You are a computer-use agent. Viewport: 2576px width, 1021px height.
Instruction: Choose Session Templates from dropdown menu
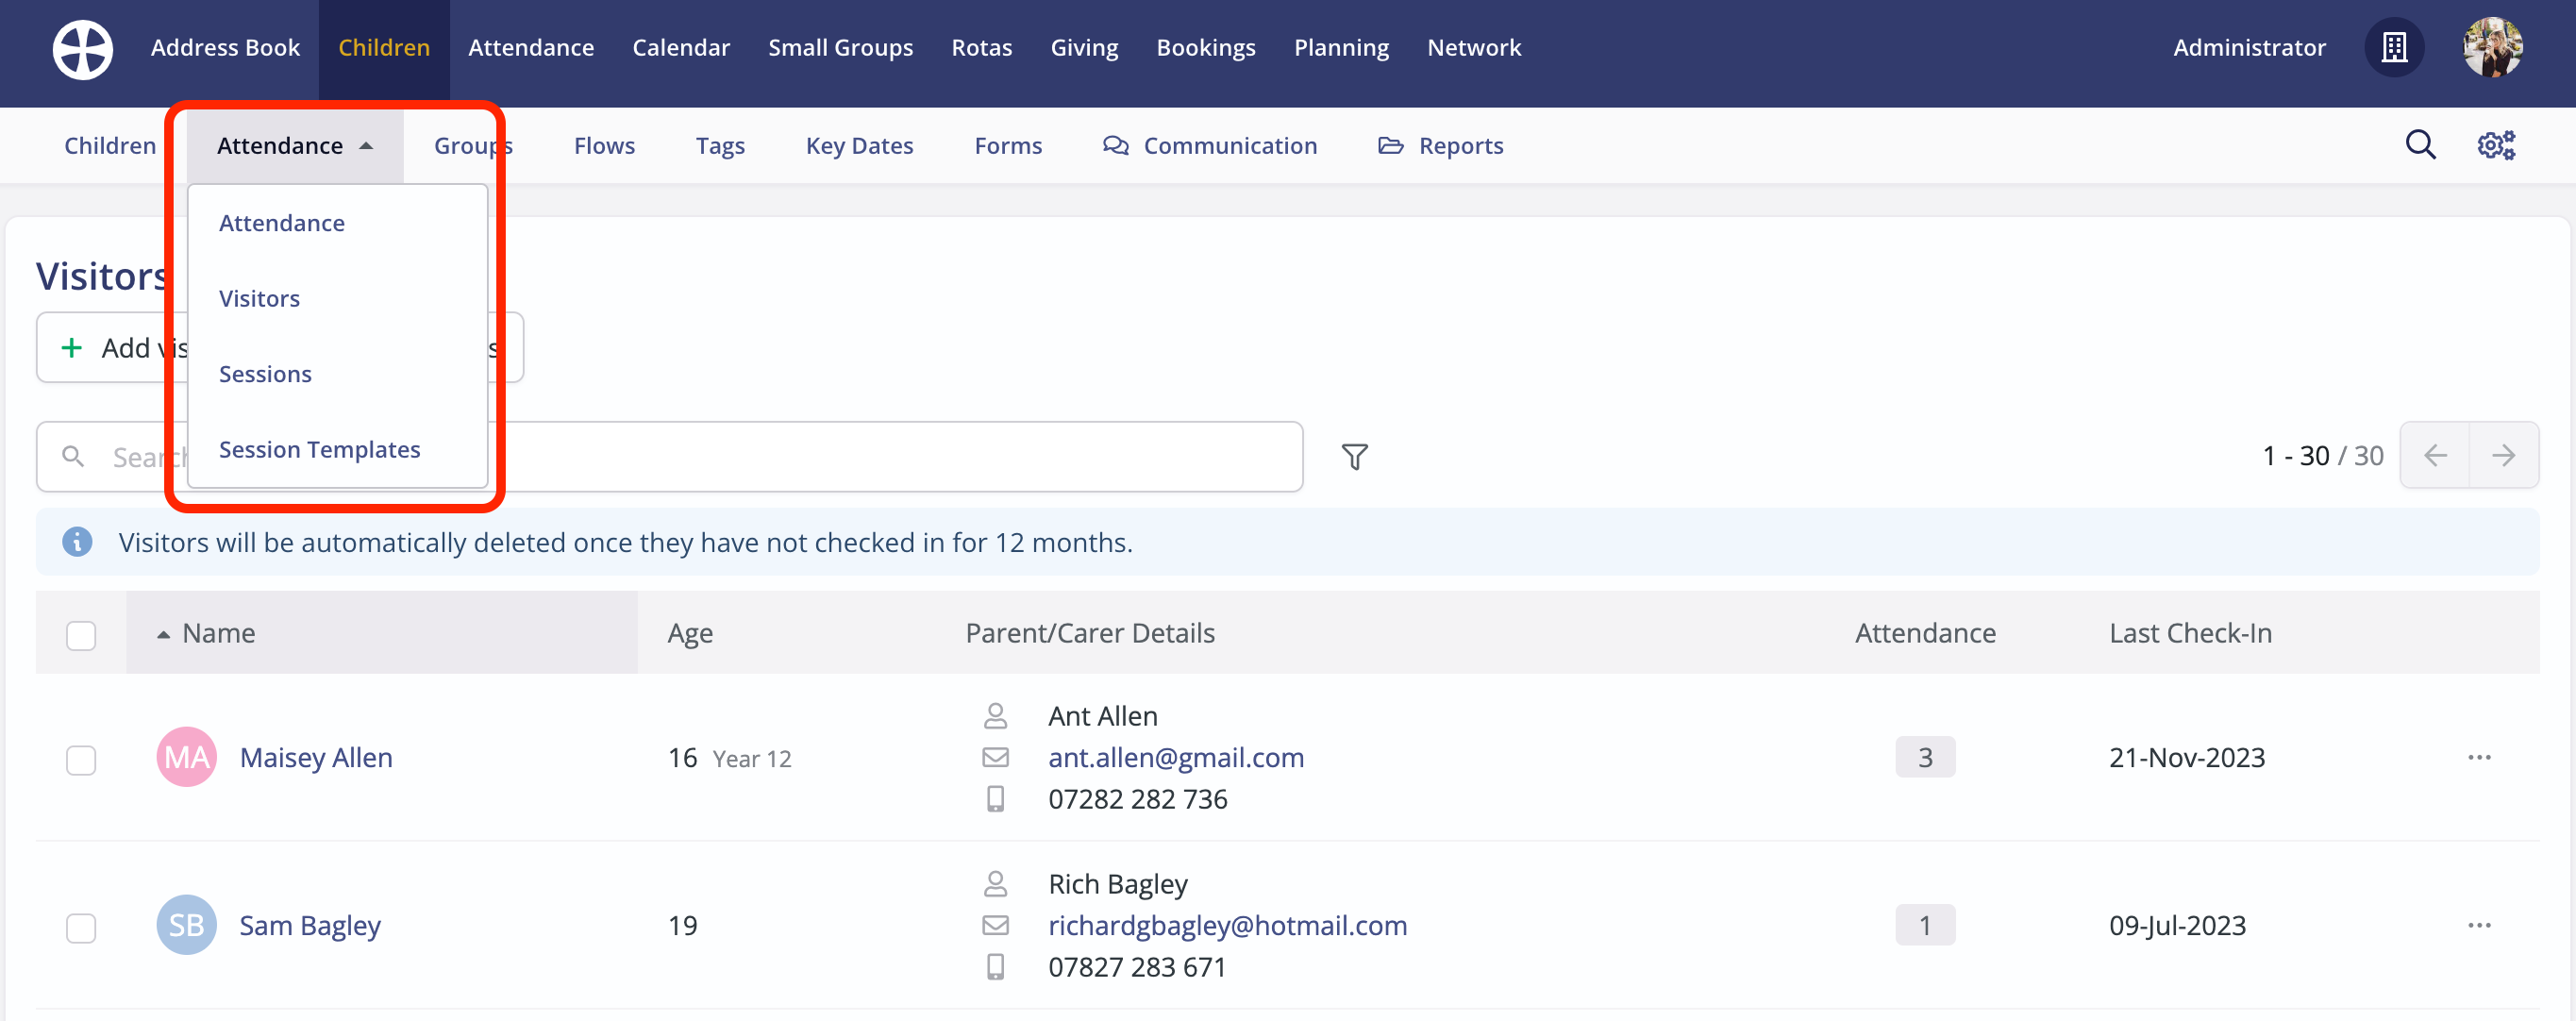(x=319, y=450)
